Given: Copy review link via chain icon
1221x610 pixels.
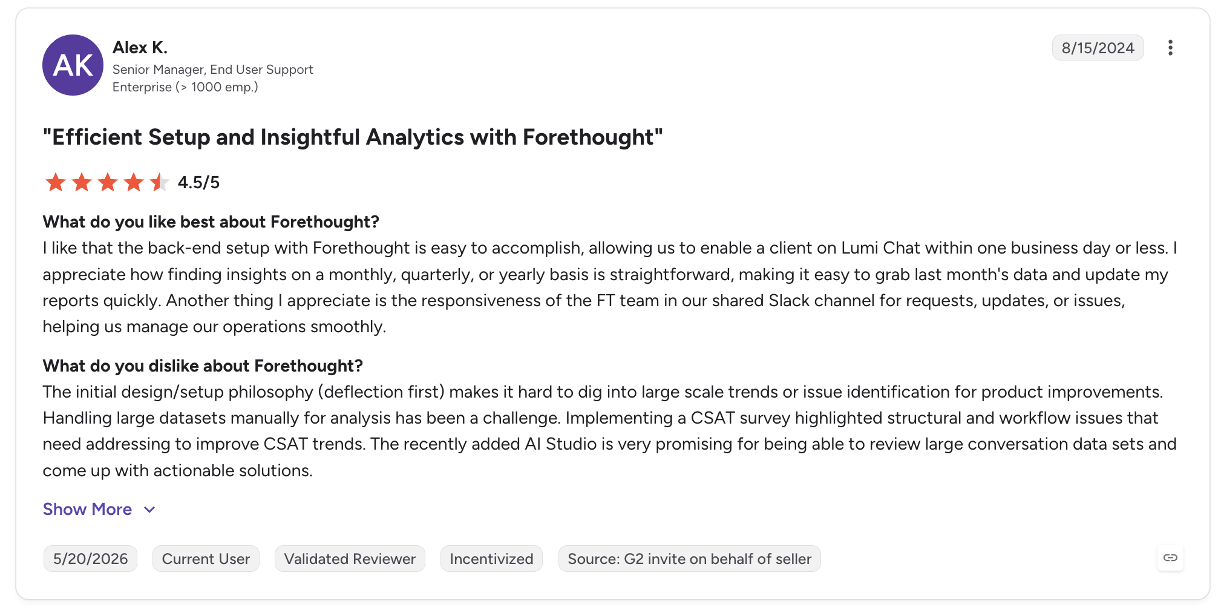Looking at the screenshot, I should pos(1170,557).
